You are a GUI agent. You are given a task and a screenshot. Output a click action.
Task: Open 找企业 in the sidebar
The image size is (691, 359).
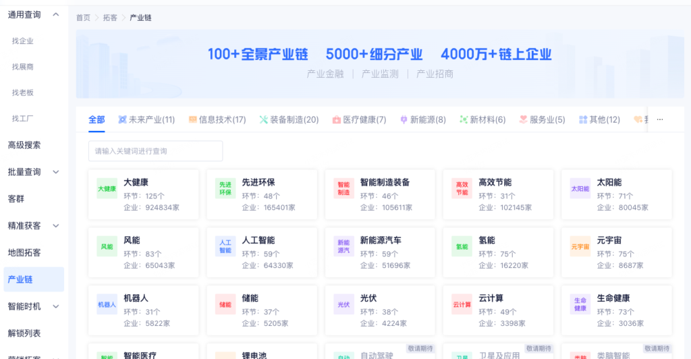(23, 41)
